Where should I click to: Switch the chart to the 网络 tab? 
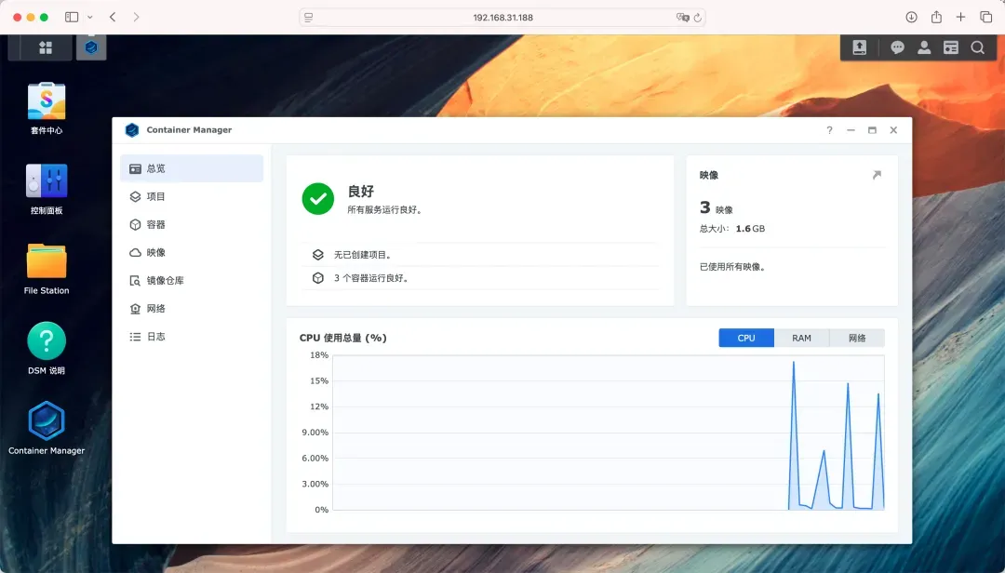[857, 338]
